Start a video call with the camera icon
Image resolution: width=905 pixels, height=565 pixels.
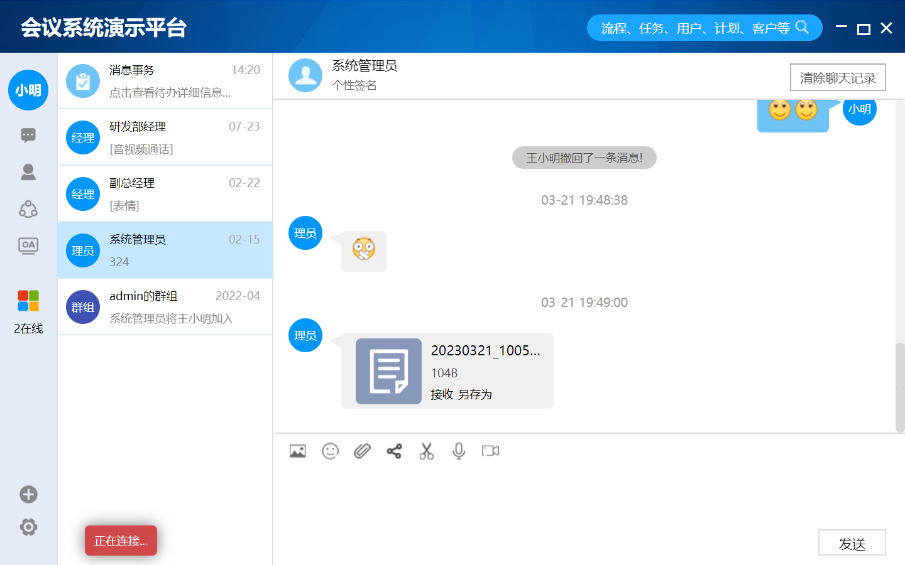[490, 451]
